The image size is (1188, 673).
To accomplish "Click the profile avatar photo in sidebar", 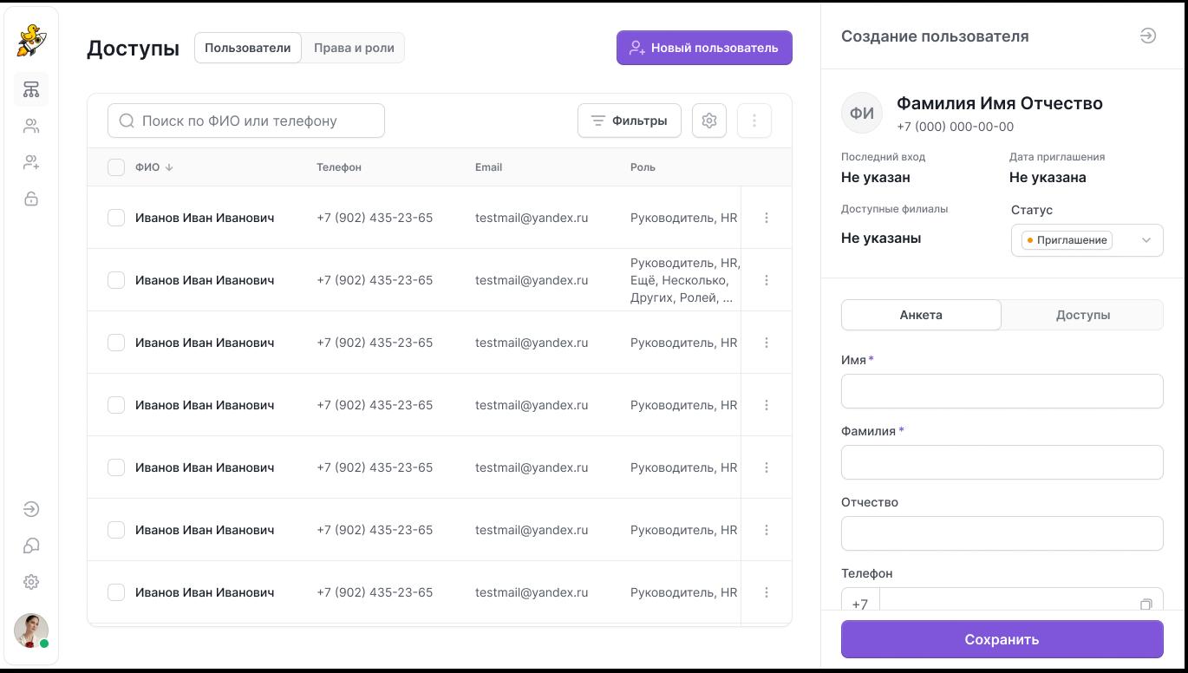I will pyautogui.click(x=31, y=631).
